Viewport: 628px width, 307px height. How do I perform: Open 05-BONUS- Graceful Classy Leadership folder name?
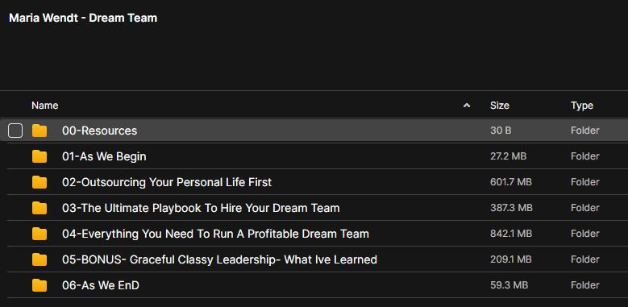pyautogui.click(x=219, y=259)
